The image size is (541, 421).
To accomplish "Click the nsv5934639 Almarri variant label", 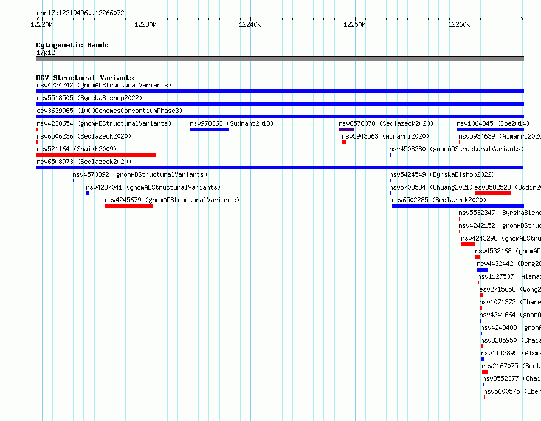I will click(500, 136).
